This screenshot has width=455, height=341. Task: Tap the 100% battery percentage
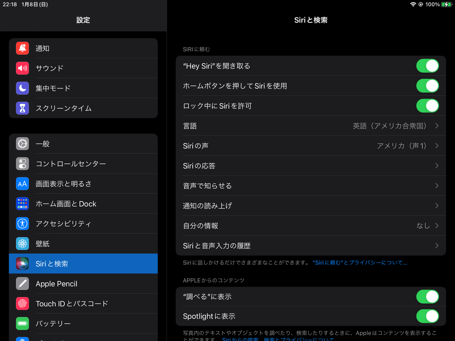[x=432, y=4]
